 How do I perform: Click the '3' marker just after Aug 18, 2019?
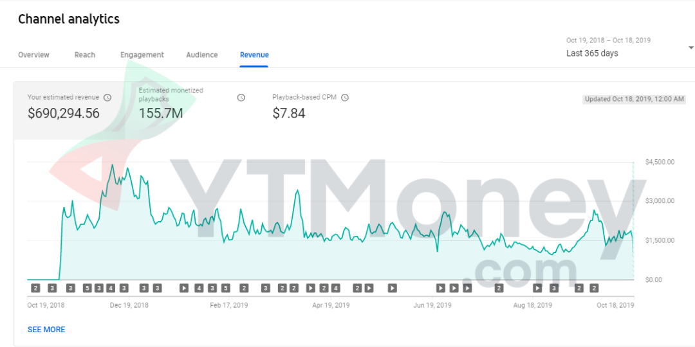(553, 289)
